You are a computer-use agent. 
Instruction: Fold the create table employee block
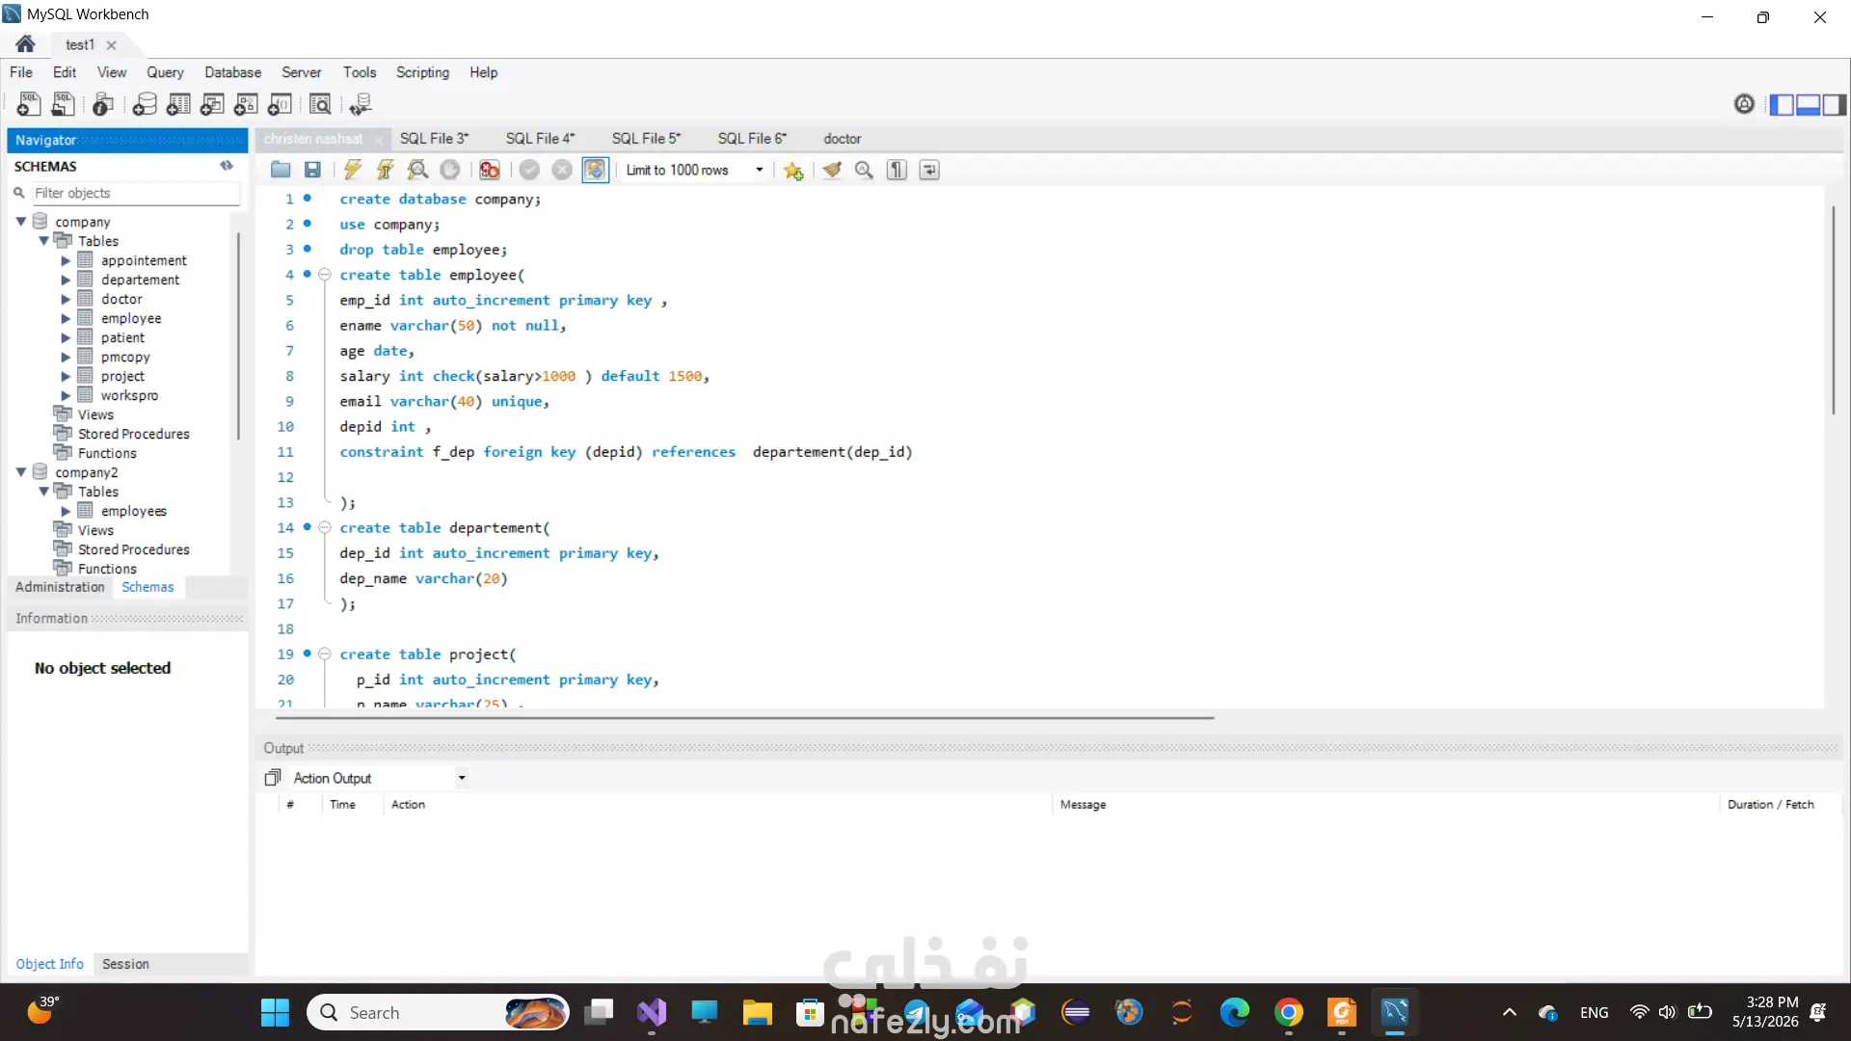pyautogui.click(x=325, y=275)
